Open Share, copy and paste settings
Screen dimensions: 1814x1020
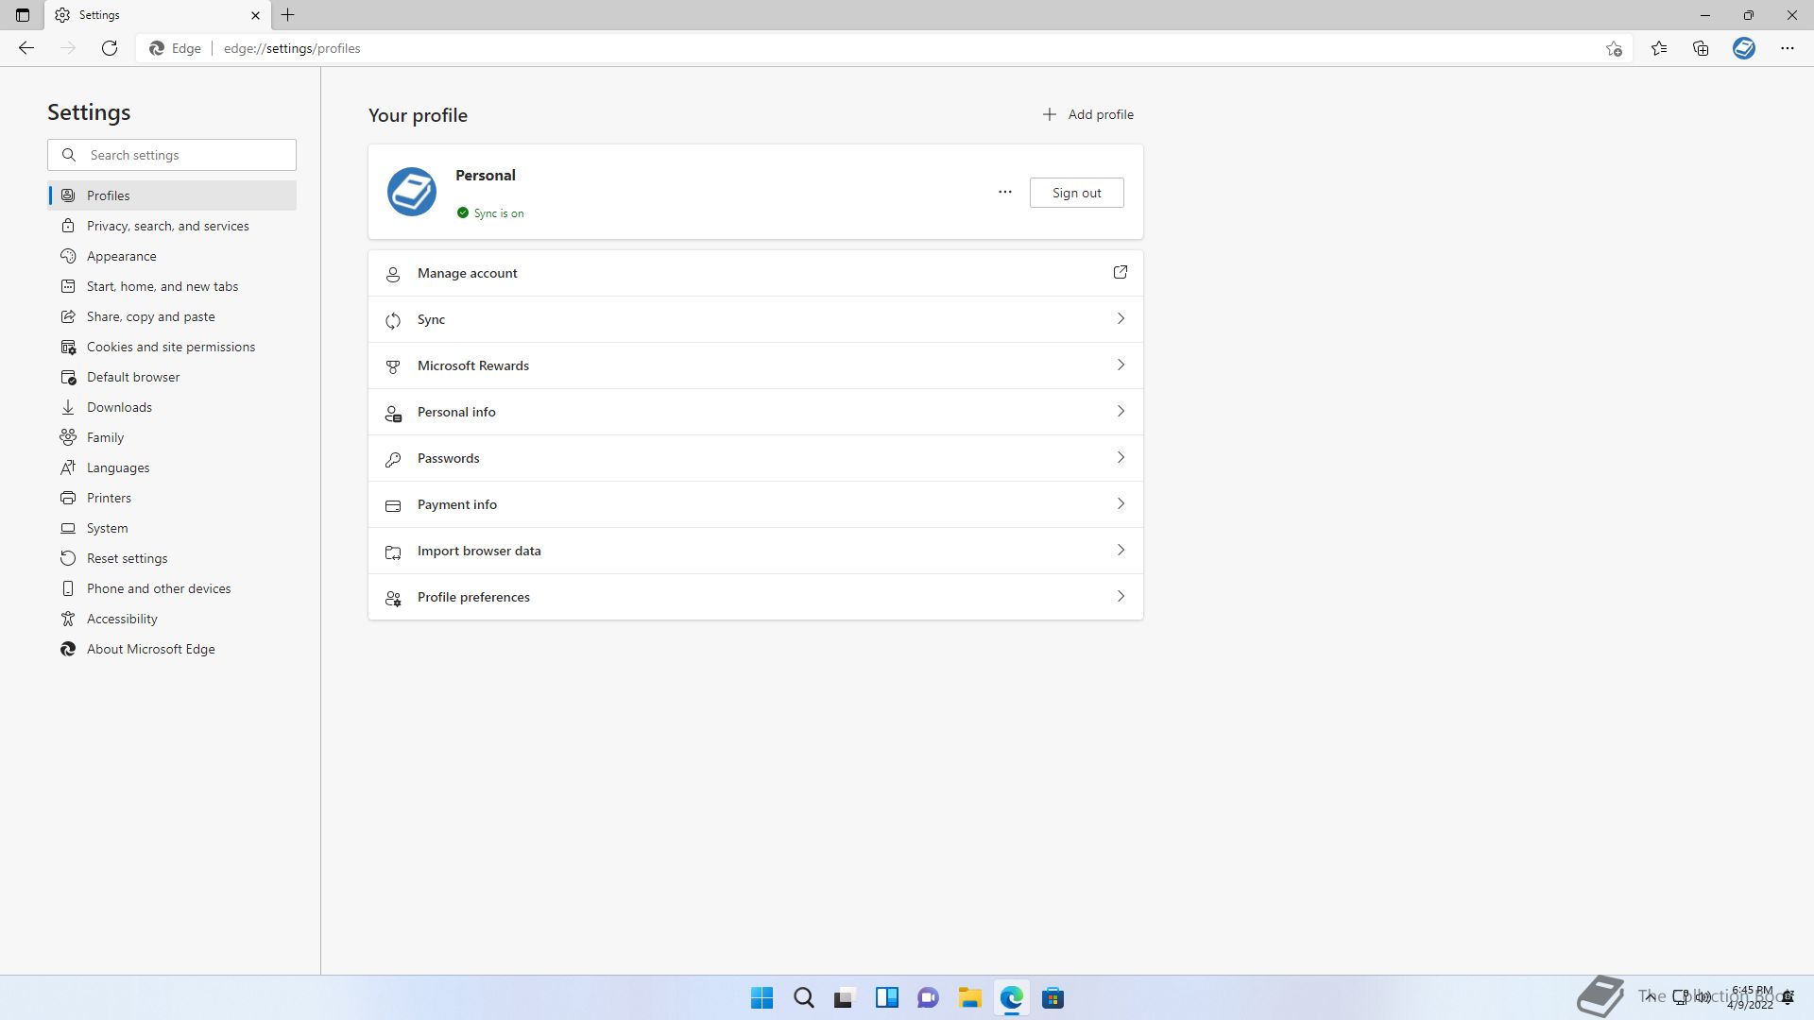click(172, 316)
